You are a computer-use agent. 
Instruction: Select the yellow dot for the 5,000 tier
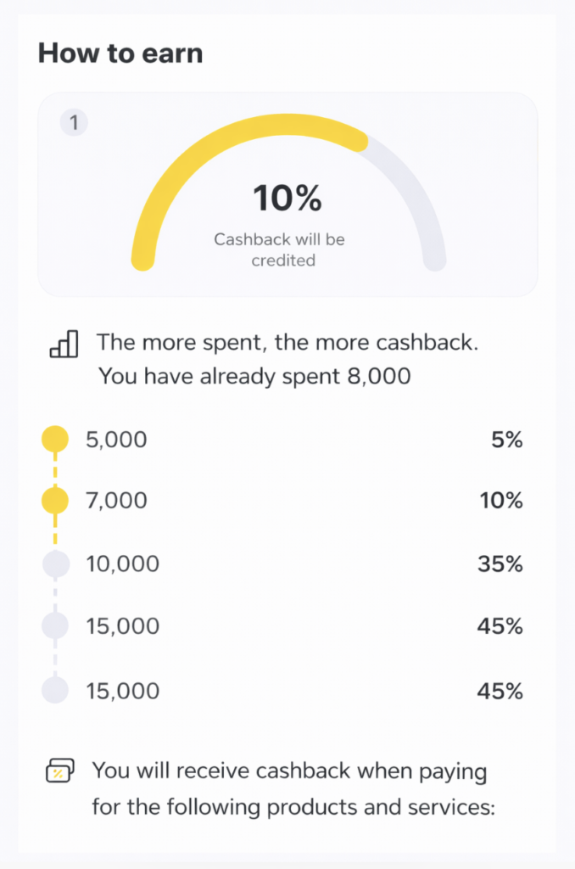point(55,440)
